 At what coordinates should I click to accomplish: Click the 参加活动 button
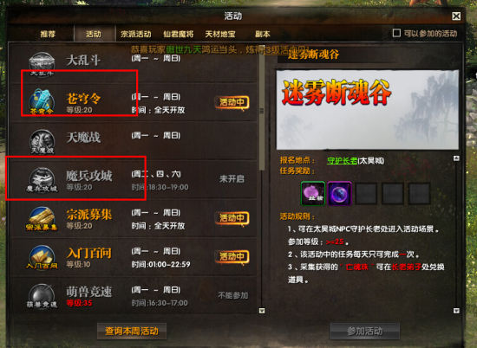(x=365, y=331)
